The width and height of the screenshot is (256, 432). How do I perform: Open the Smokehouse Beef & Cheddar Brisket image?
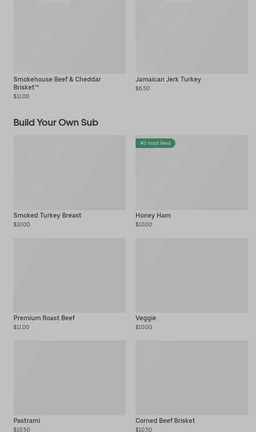pyautogui.click(x=70, y=37)
